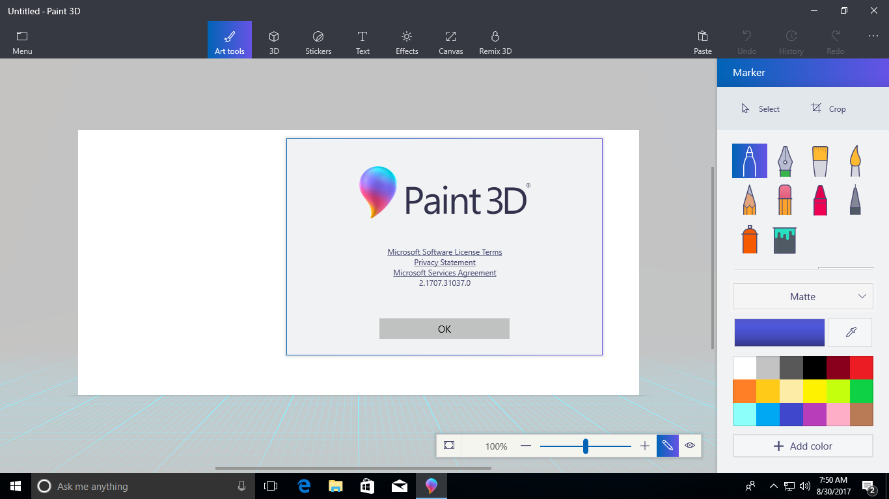Select the Fill bucket tool
Viewport: 889px width, 499px height.
785,240
